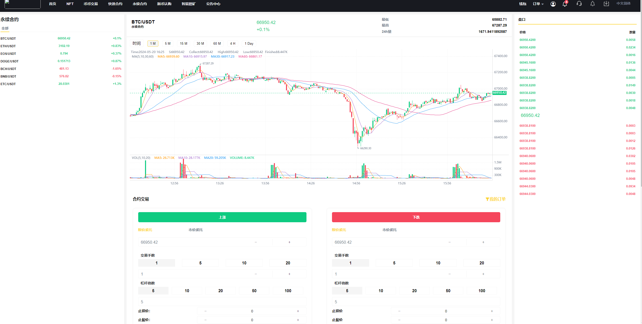This screenshot has width=642, height=324.
Task: Open 智能挖矿 in top navigation
Action: tap(188, 4)
